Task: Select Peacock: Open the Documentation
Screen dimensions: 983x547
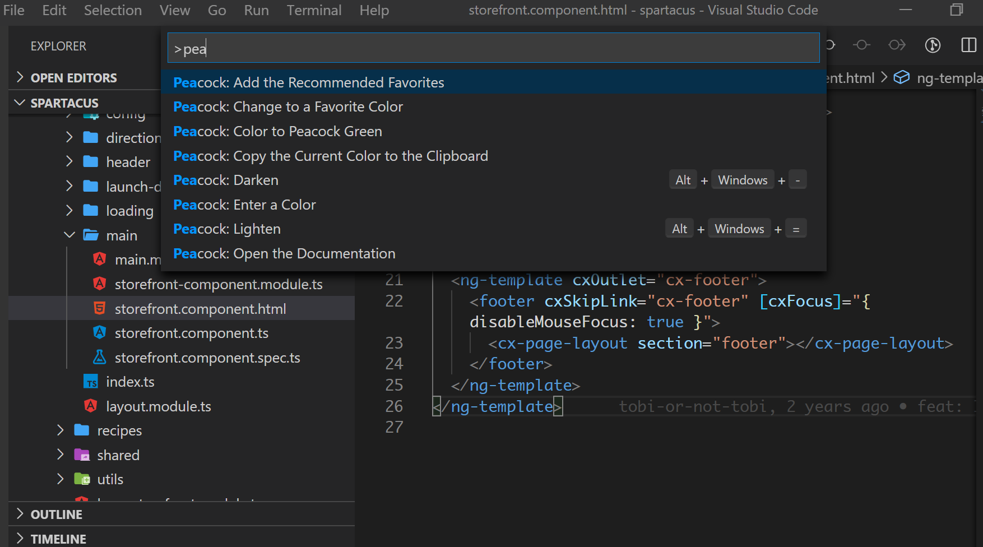Action: pos(284,253)
